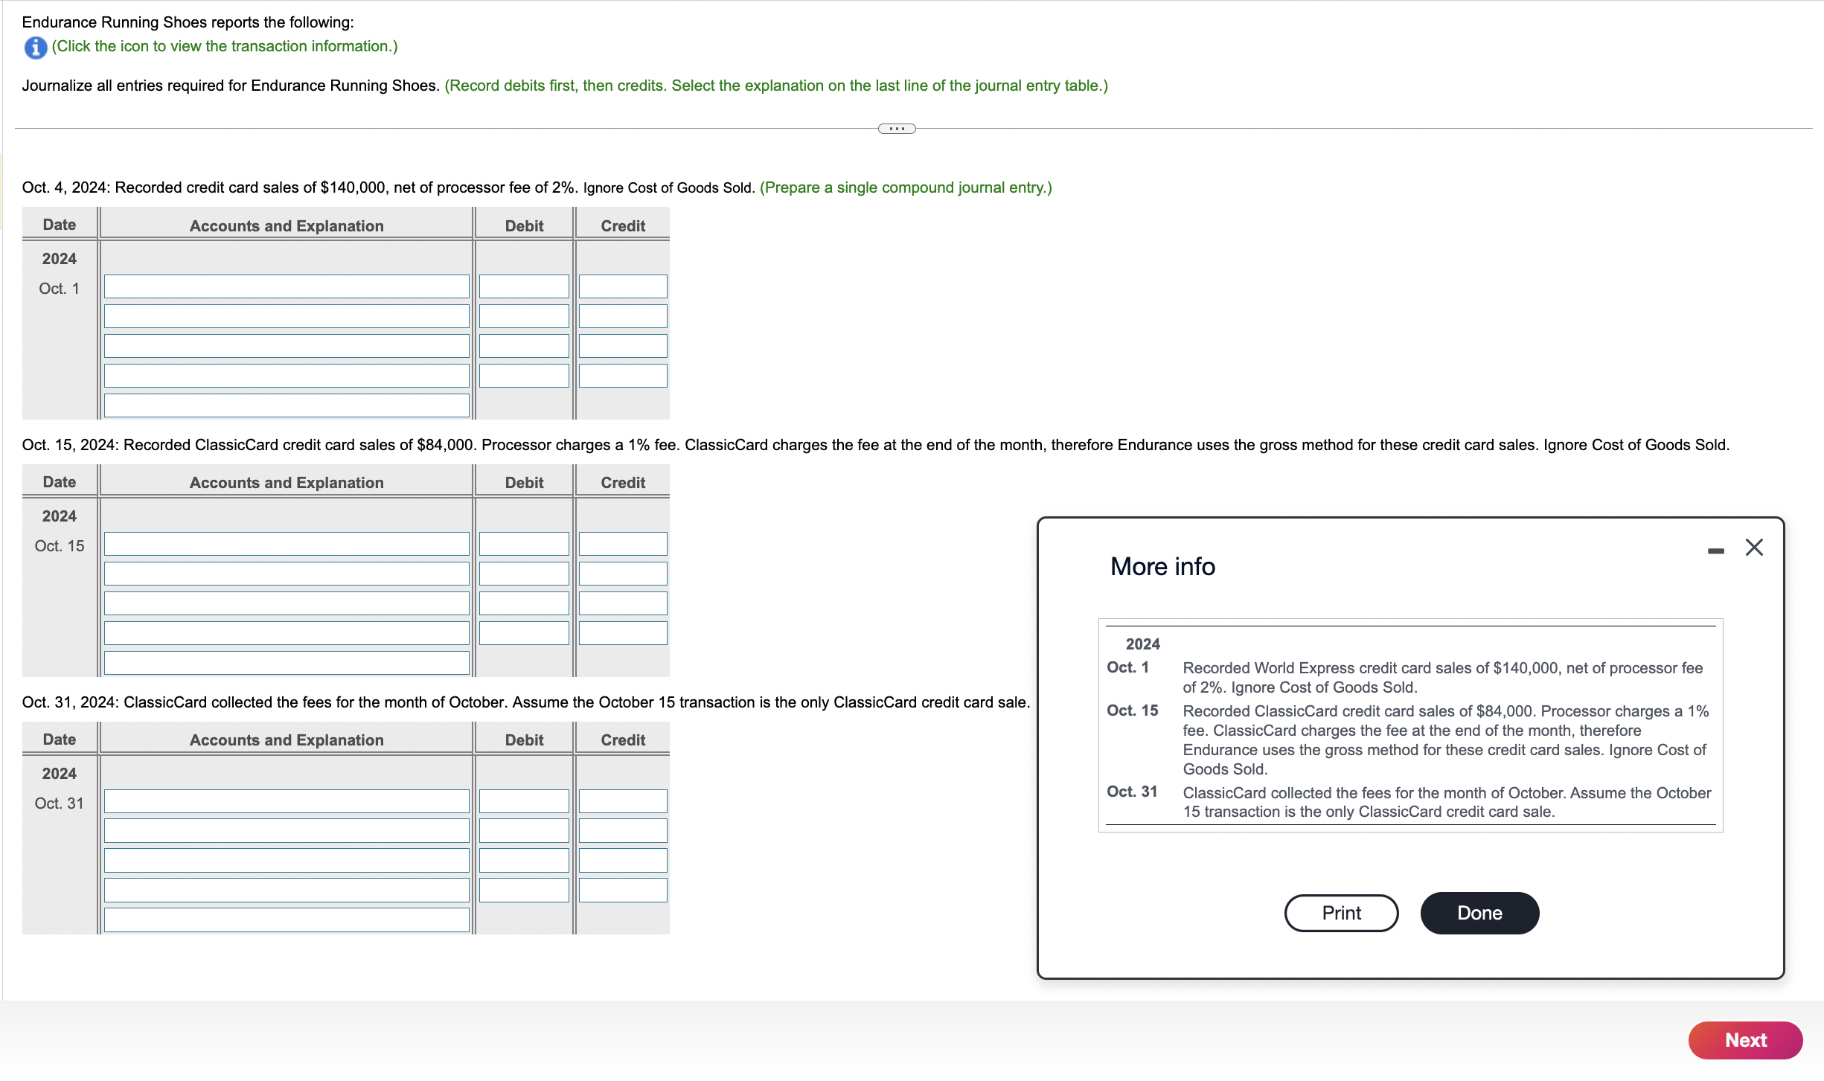This screenshot has width=1824, height=1081.
Task: Expand the ellipsis divider handle
Action: (896, 129)
